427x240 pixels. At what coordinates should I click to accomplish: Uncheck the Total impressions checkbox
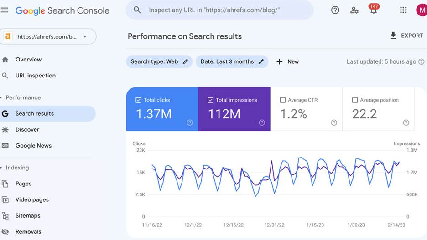pos(210,100)
